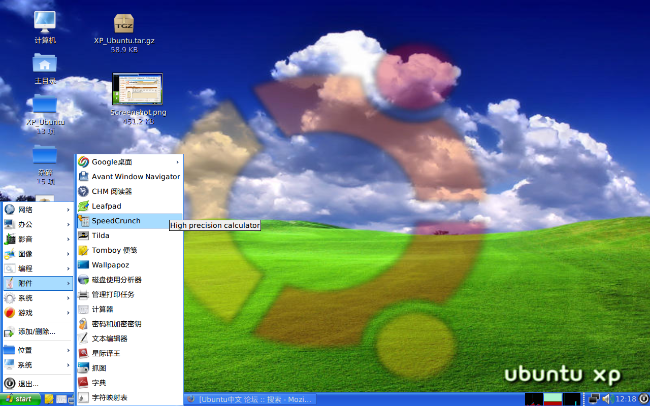
Task: Expand the 办公 submenu arrow
Action: coord(68,224)
